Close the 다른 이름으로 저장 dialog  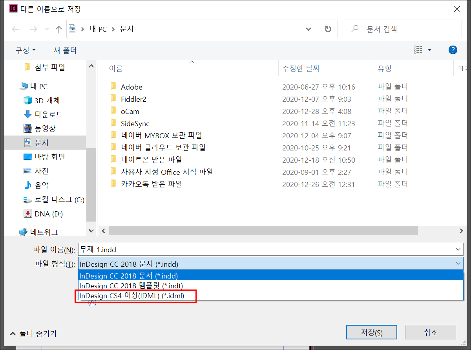coord(457,9)
